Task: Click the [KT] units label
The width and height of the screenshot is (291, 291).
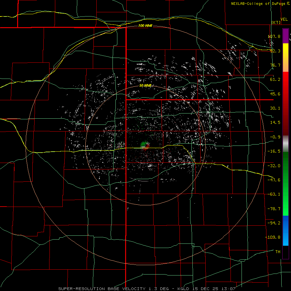Action: 276,22
